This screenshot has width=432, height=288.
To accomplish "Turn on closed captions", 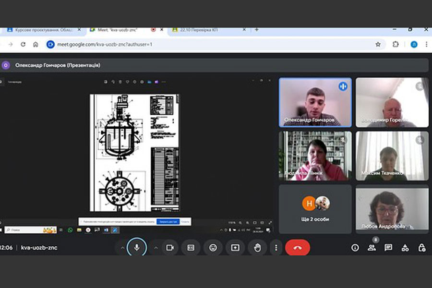I will (x=191, y=248).
